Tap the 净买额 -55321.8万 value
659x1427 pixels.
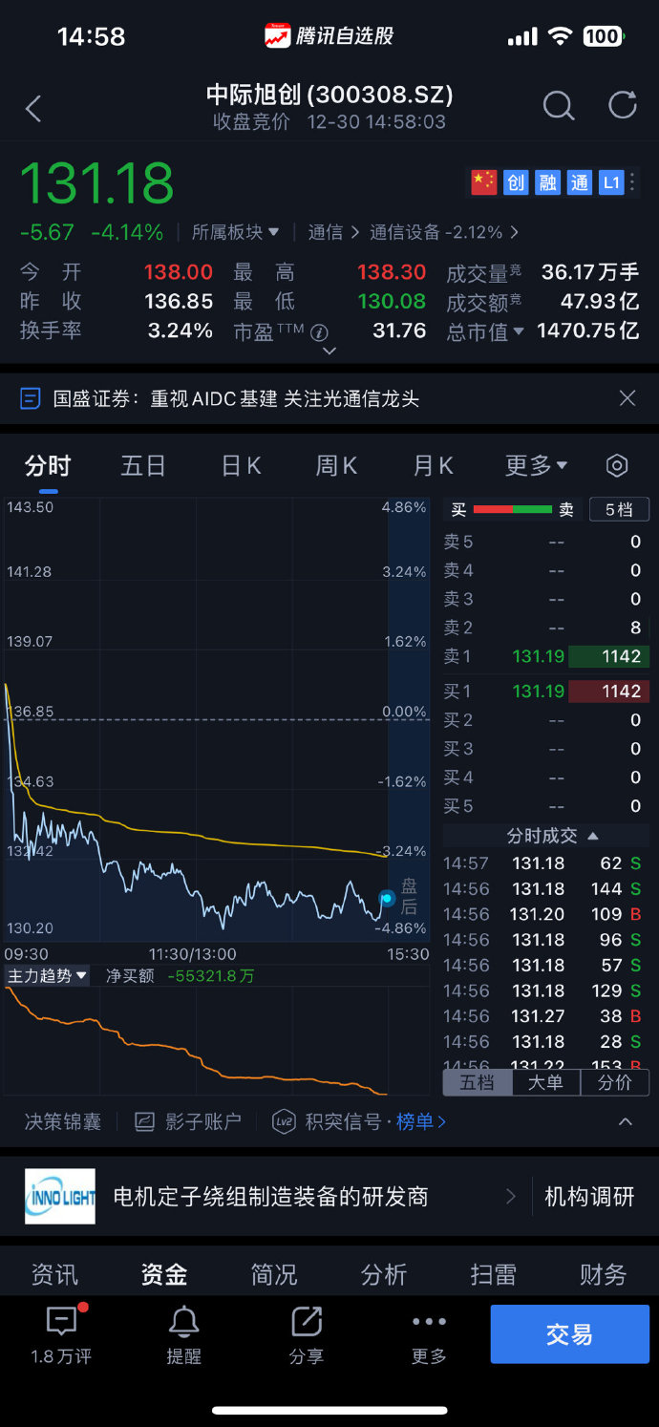[x=211, y=975]
